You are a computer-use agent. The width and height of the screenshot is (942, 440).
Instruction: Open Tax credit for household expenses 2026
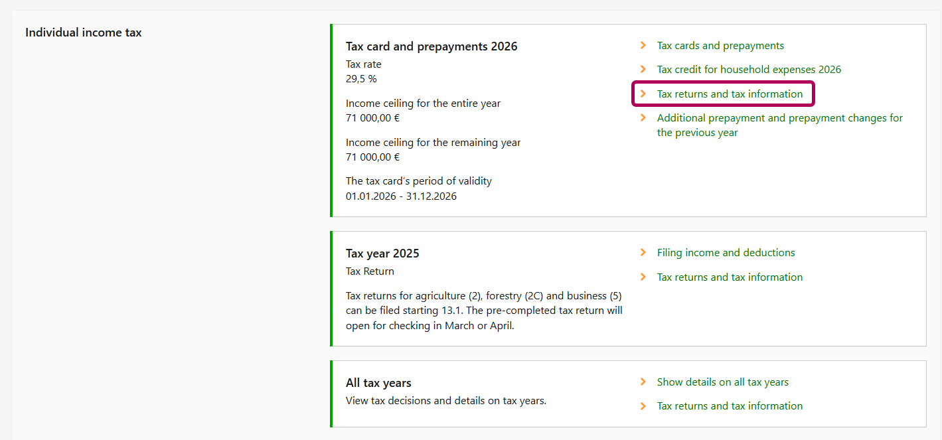[x=749, y=70]
